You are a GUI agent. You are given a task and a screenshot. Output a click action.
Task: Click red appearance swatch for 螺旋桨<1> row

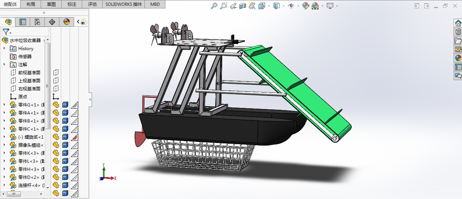[x=74, y=137]
